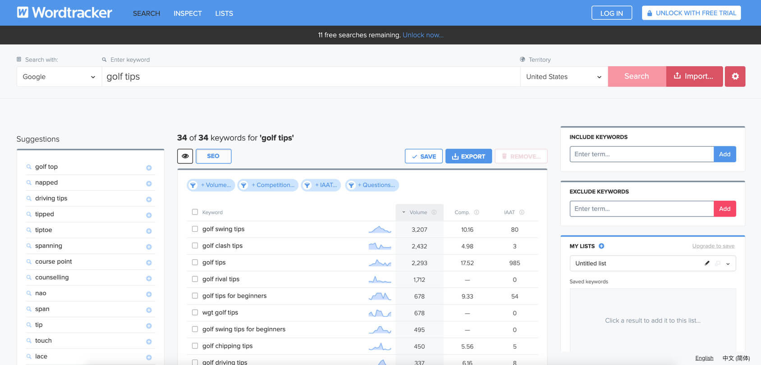
Task: Check 'golf swing tips' checkbox
Action: [x=195, y=229]
